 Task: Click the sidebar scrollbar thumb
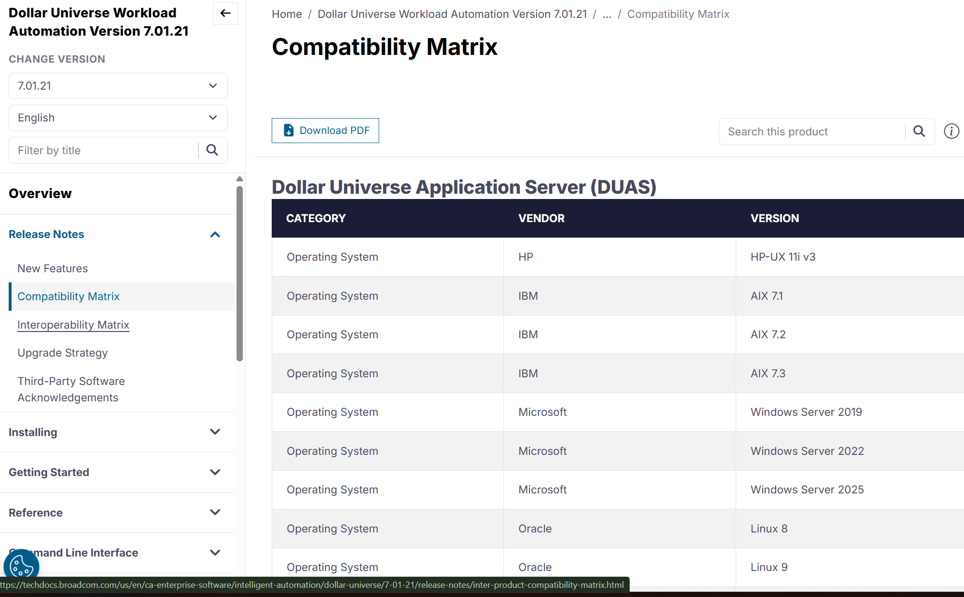tap(239, 274)
